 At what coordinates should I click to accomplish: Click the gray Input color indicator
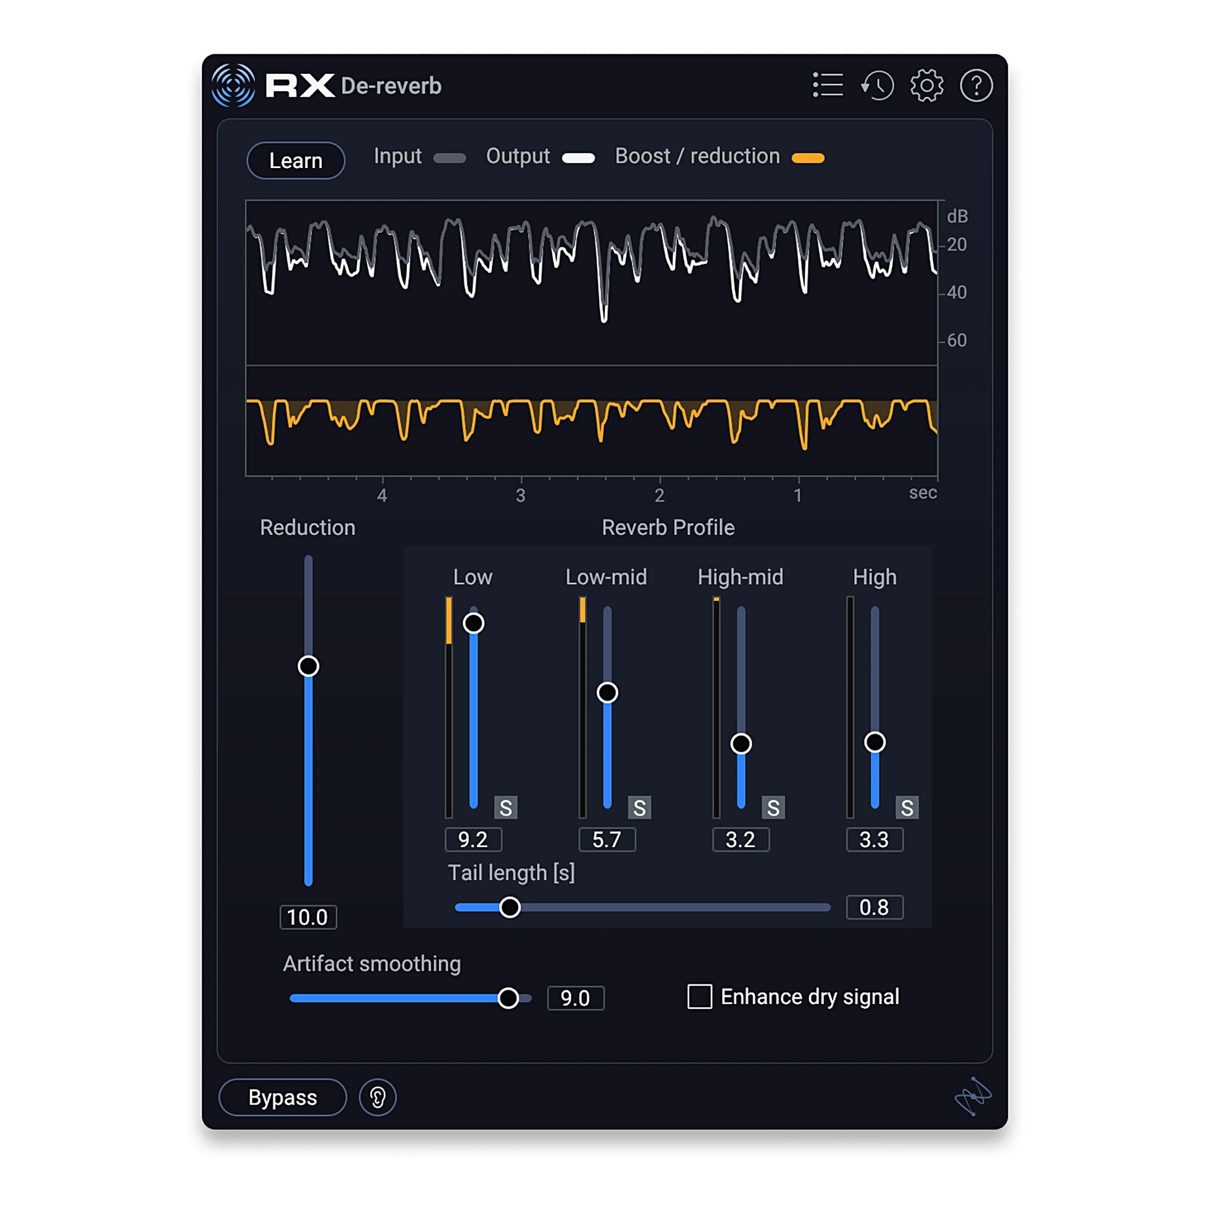[x=449, y=158]
